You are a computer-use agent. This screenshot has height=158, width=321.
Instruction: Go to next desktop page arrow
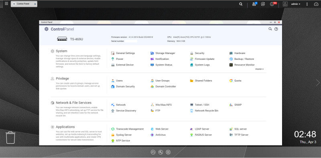point(317,83)
